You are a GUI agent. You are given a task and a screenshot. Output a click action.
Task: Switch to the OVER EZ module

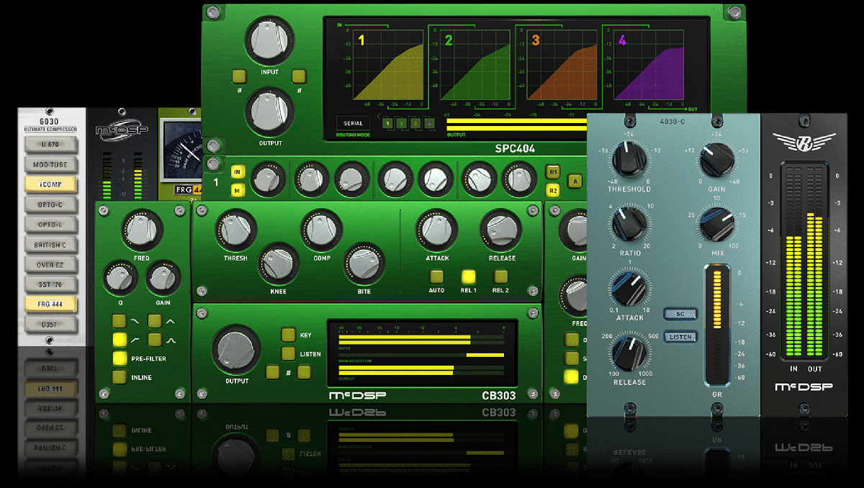[51, 264]
